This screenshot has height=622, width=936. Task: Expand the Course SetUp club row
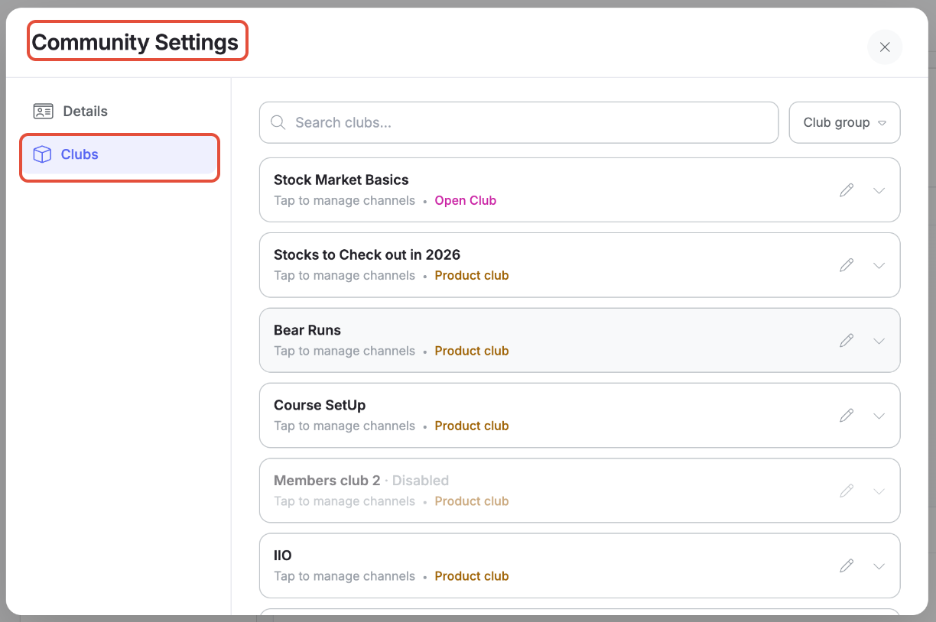tap(879, 416)
